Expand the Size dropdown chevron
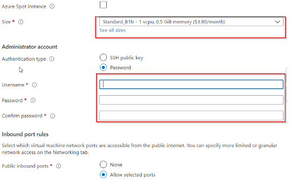 (277, 22)
